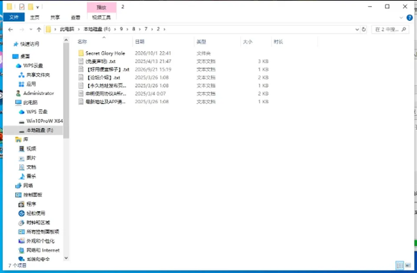Switch to large icons view
Image resolution: width=417 pixels, height=273 pixels.
408,265
